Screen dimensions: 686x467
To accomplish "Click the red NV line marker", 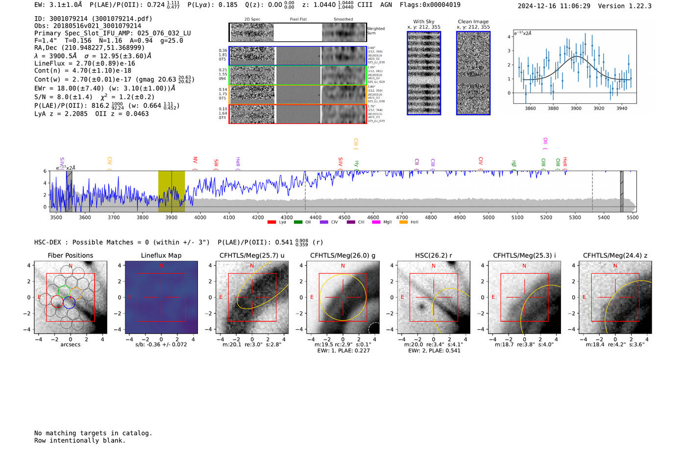I will (195, 163).
